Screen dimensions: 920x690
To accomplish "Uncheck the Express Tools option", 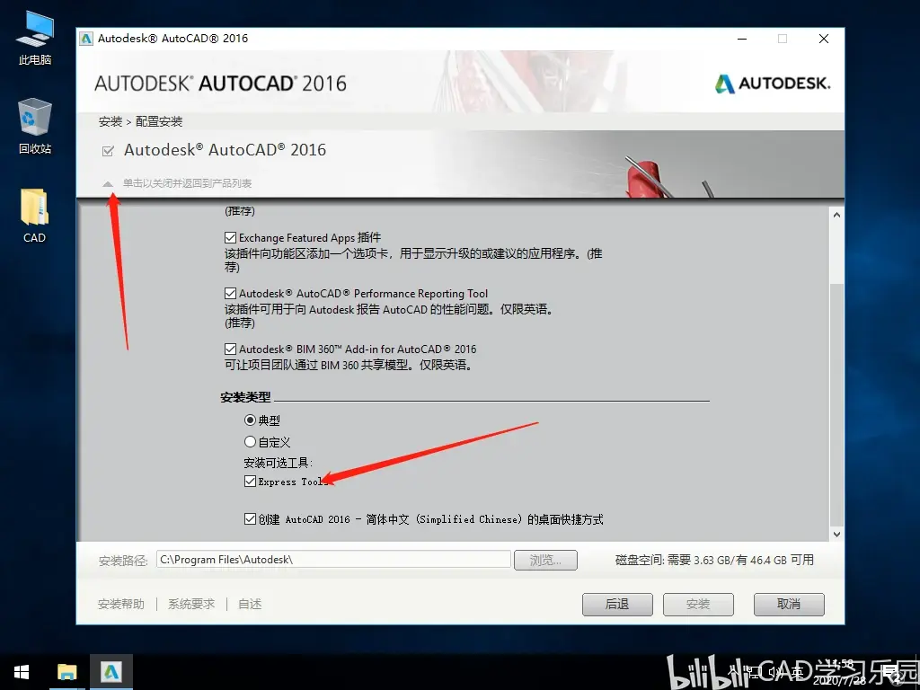I will pyautogui.click(x=250, y=482).
